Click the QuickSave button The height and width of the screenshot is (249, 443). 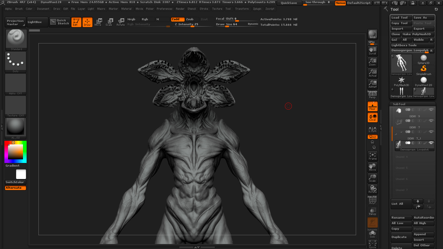tap(289, 3)
